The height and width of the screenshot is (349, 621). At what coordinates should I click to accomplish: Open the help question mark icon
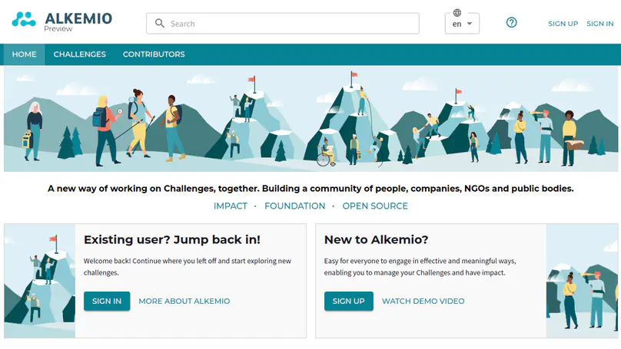click(511, 22)
